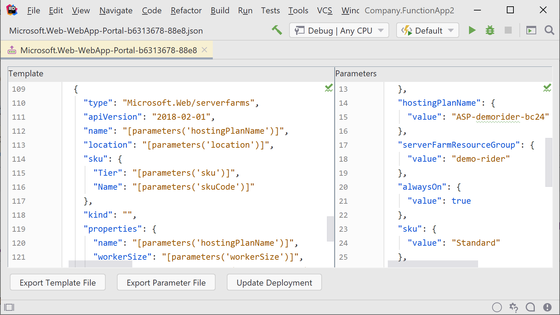Click "demo-rider" parameter value
The image size is (560, 315).
coord(481,159)
